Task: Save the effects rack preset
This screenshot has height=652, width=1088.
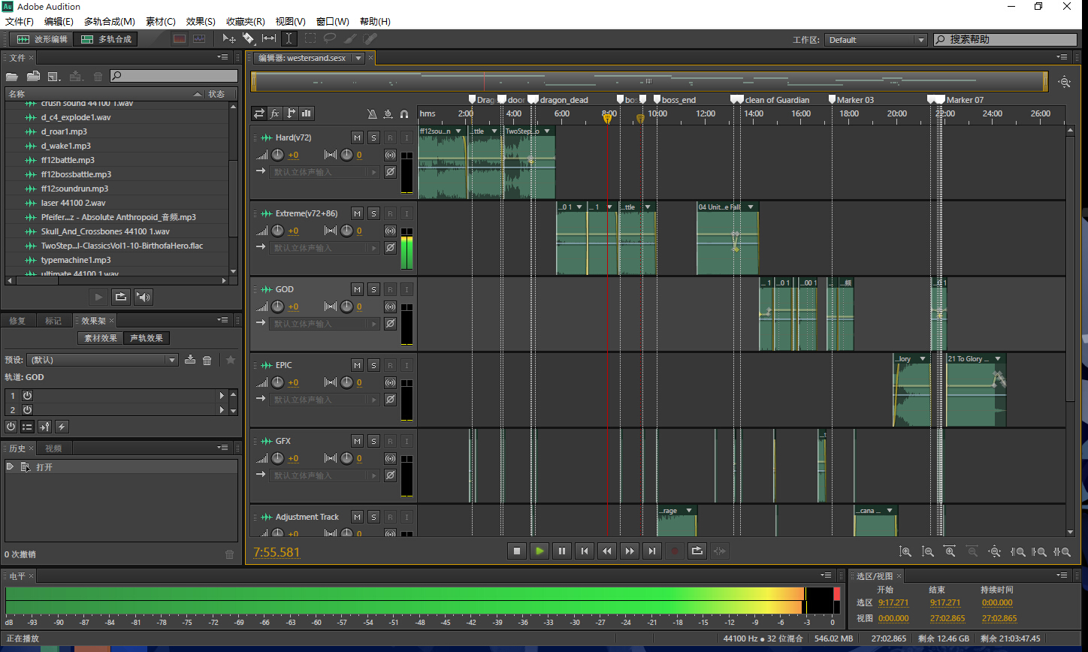Action: (x=190, y=360)
